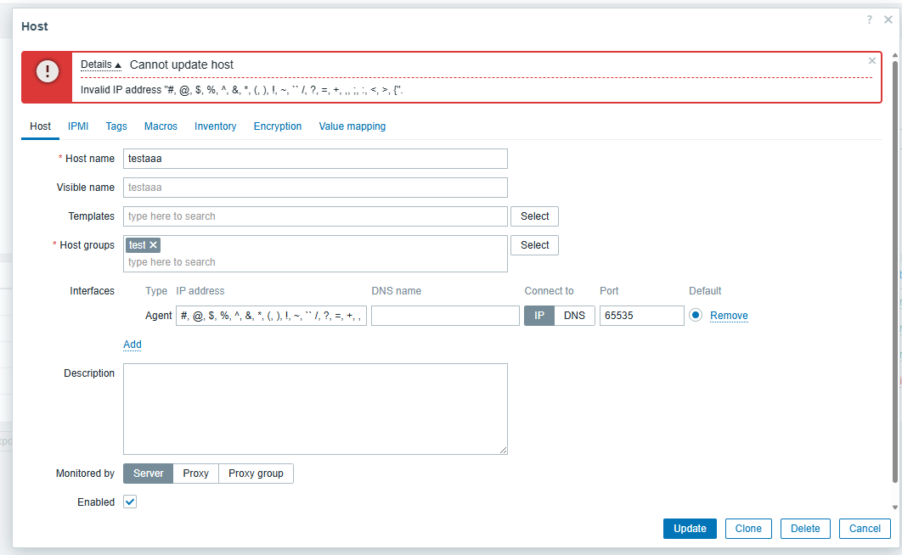
Task: Close the Host dialog with X
Action: pyautogui.click(x=888, y=20)
